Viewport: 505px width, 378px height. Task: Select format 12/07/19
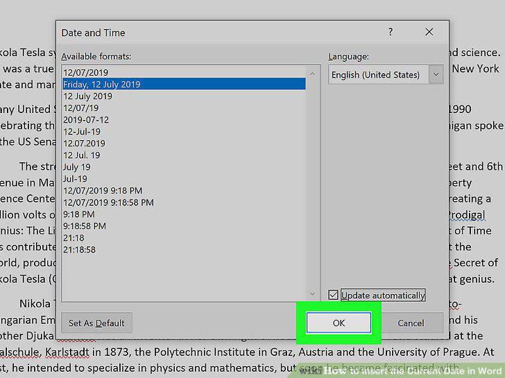click(184, 108)
